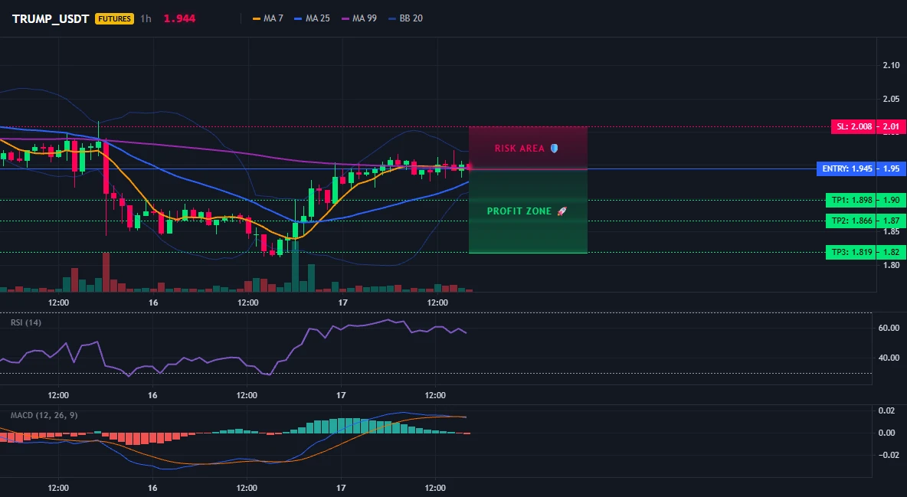The width and height of the screenshot is (907, 497).
Task: Click the TP3: 1.819 target label
Action: (x=850, y=252)
